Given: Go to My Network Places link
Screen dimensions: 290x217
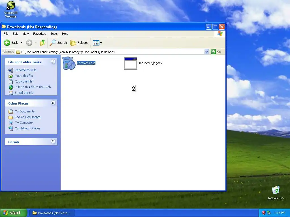Looking at the screenshot, I should coord(27,128).
